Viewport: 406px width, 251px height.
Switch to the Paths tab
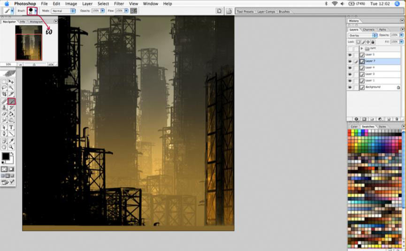pyautogui.click(x=383, y=30)
